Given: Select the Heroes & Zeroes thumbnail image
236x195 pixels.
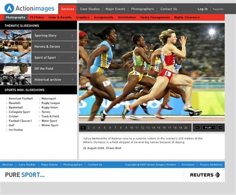Looking at the screenshot, I should pyautogui.click(x=15, y=46).
